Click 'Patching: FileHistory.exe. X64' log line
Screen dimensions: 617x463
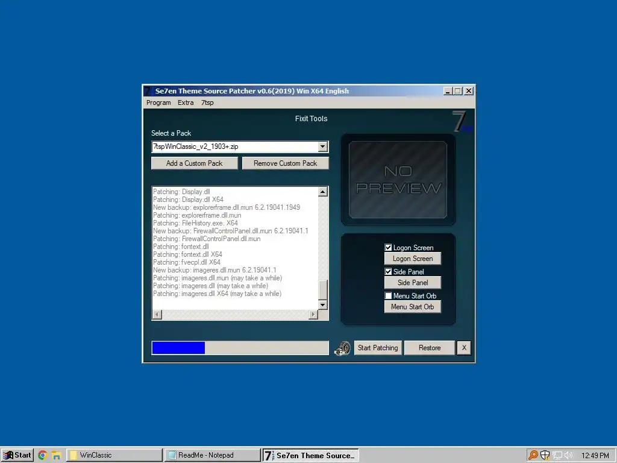tap(195, 223)
